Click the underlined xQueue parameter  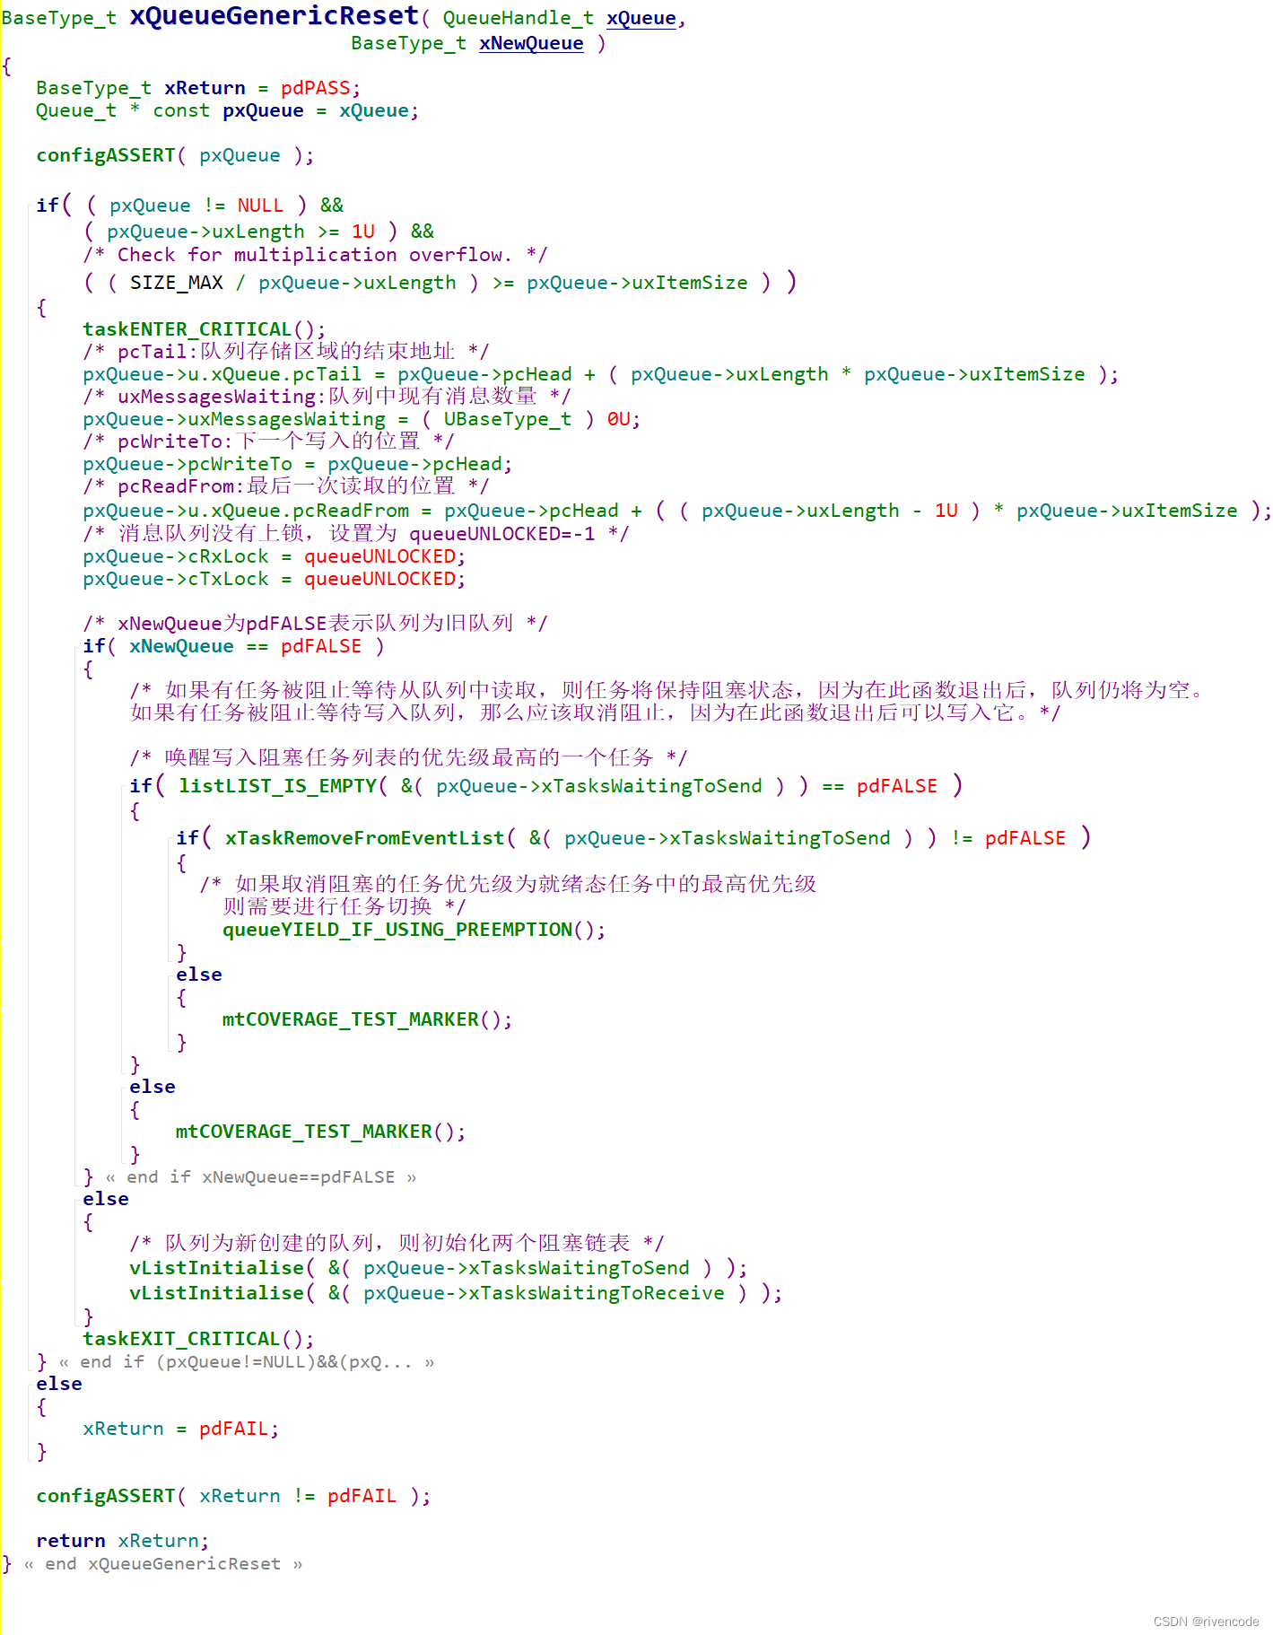(641, 18)
